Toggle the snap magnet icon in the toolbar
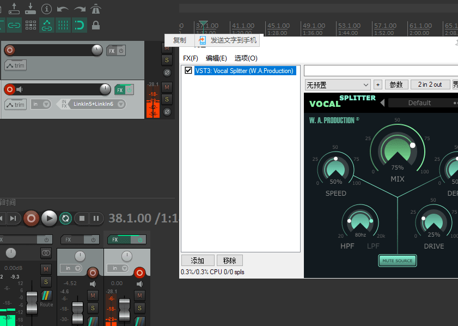The image size is (458, 326). [x=79, y=25]
